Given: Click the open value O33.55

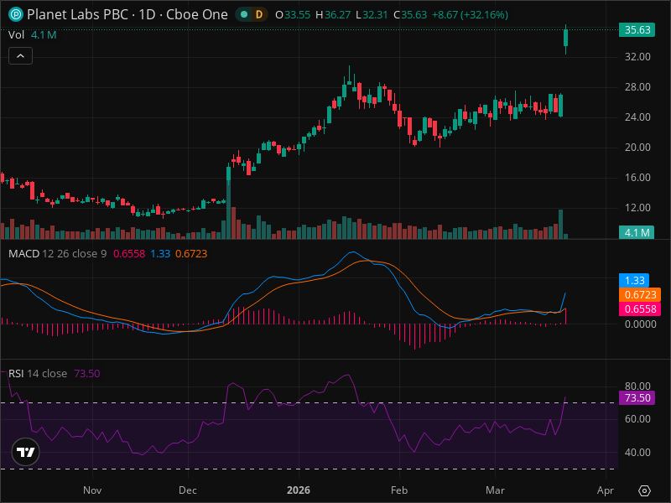Looking at the screenshot, I should click(x=293, y=15).
